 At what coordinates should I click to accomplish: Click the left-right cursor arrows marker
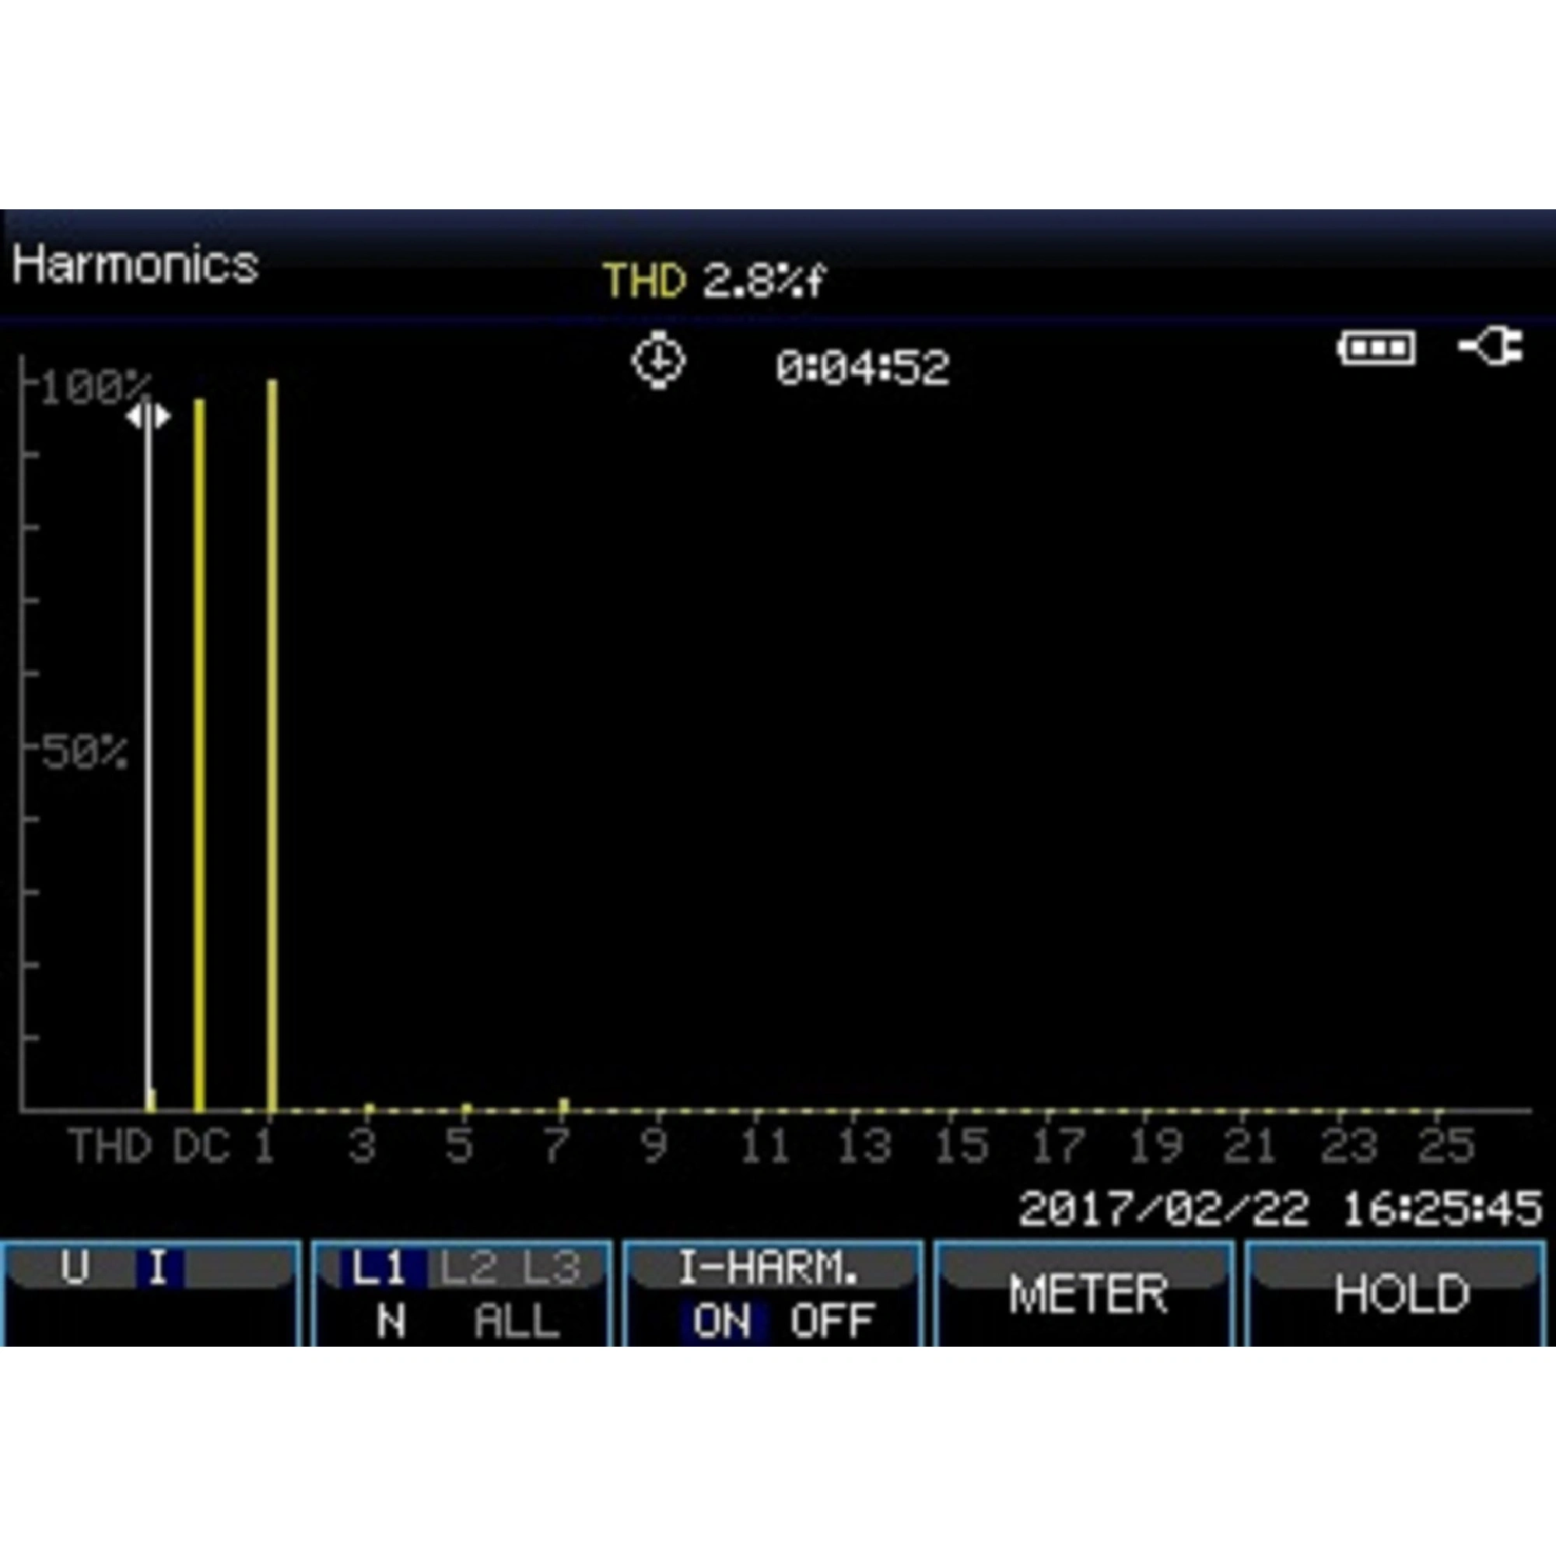pyautogui.click(x=147, y=416)
